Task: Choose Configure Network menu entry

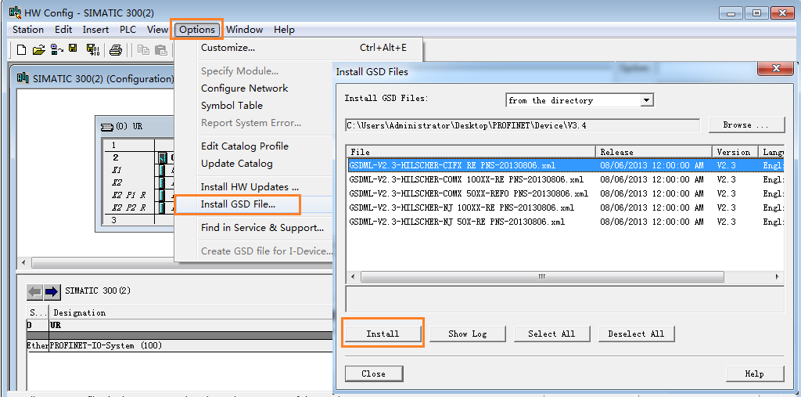Action: point(254,88)
